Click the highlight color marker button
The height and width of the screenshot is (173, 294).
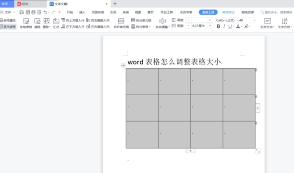tap(246, 26)
